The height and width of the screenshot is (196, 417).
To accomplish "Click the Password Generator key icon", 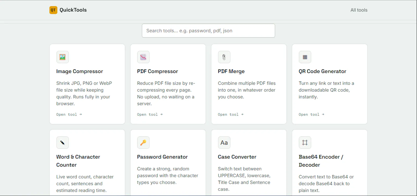I will 143,142.
